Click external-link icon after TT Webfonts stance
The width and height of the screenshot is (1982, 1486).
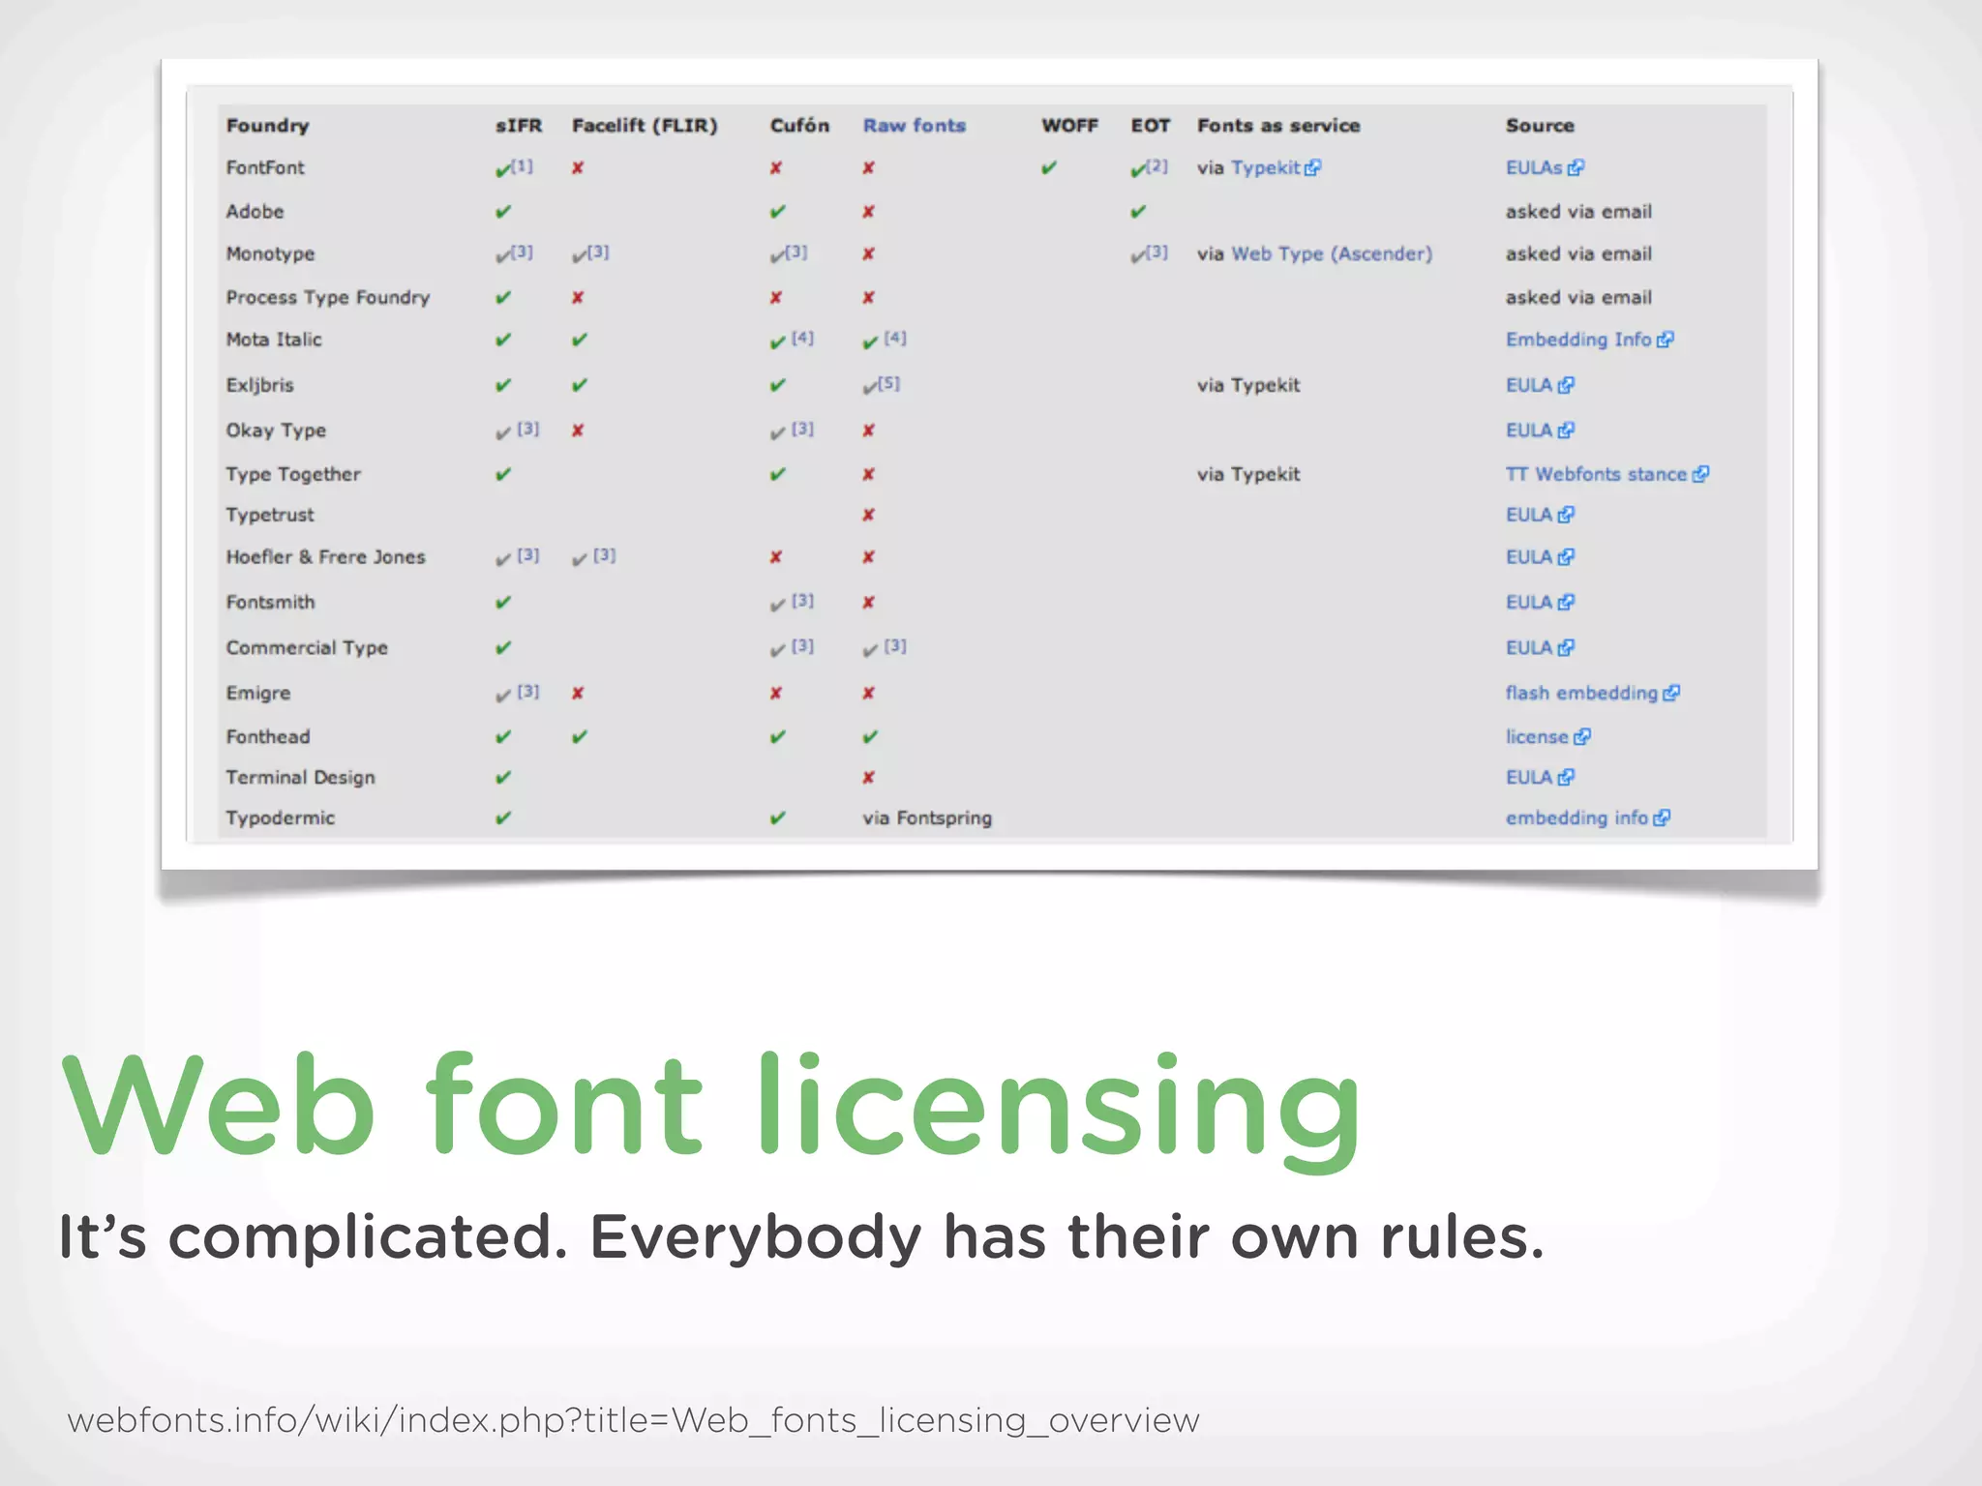click(1700, 474)
